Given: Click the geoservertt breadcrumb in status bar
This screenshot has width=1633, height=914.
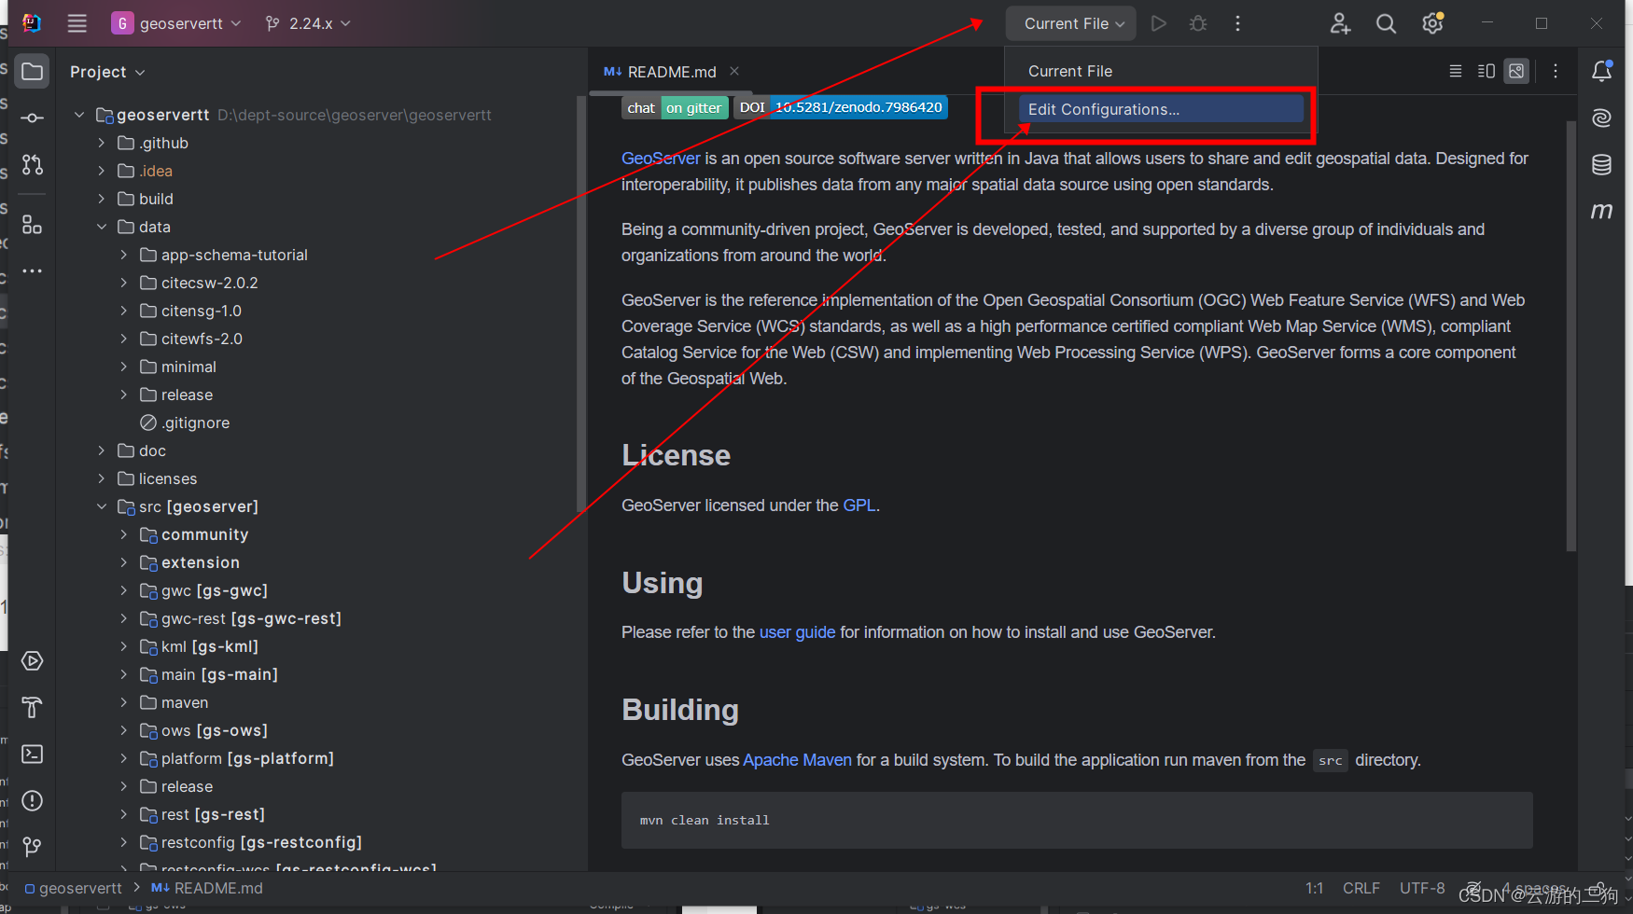Looking at the screenshot, I should click(x=74, y=888).
